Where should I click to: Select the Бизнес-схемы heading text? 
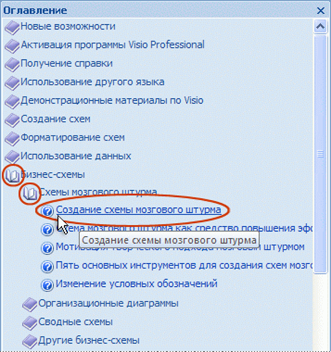53,174
